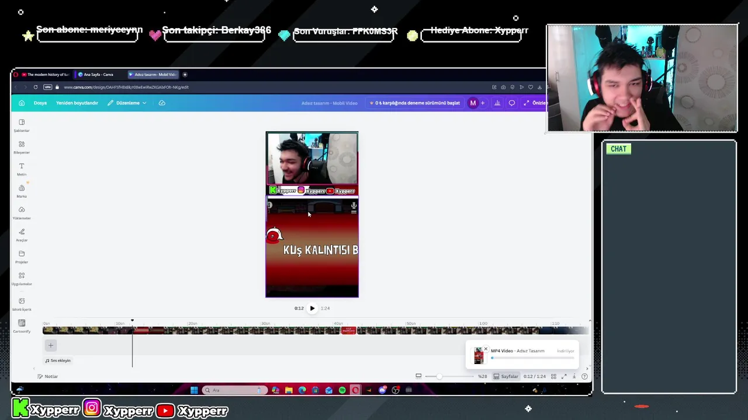
Task: Open File Explorer from taskbar
Action: pyautogui.click(x=289, y=390)
